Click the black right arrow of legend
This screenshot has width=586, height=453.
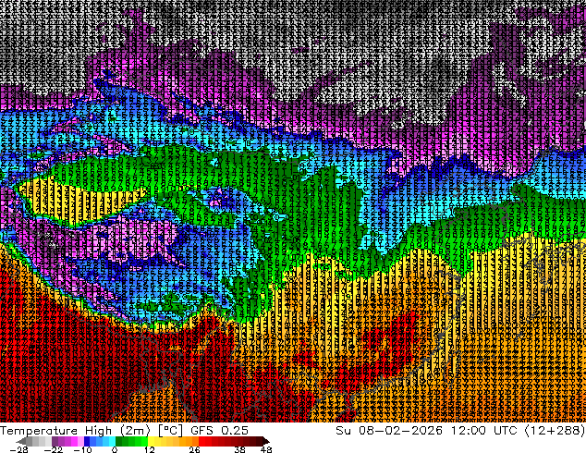pyautogui.click(x=265, y=441)
